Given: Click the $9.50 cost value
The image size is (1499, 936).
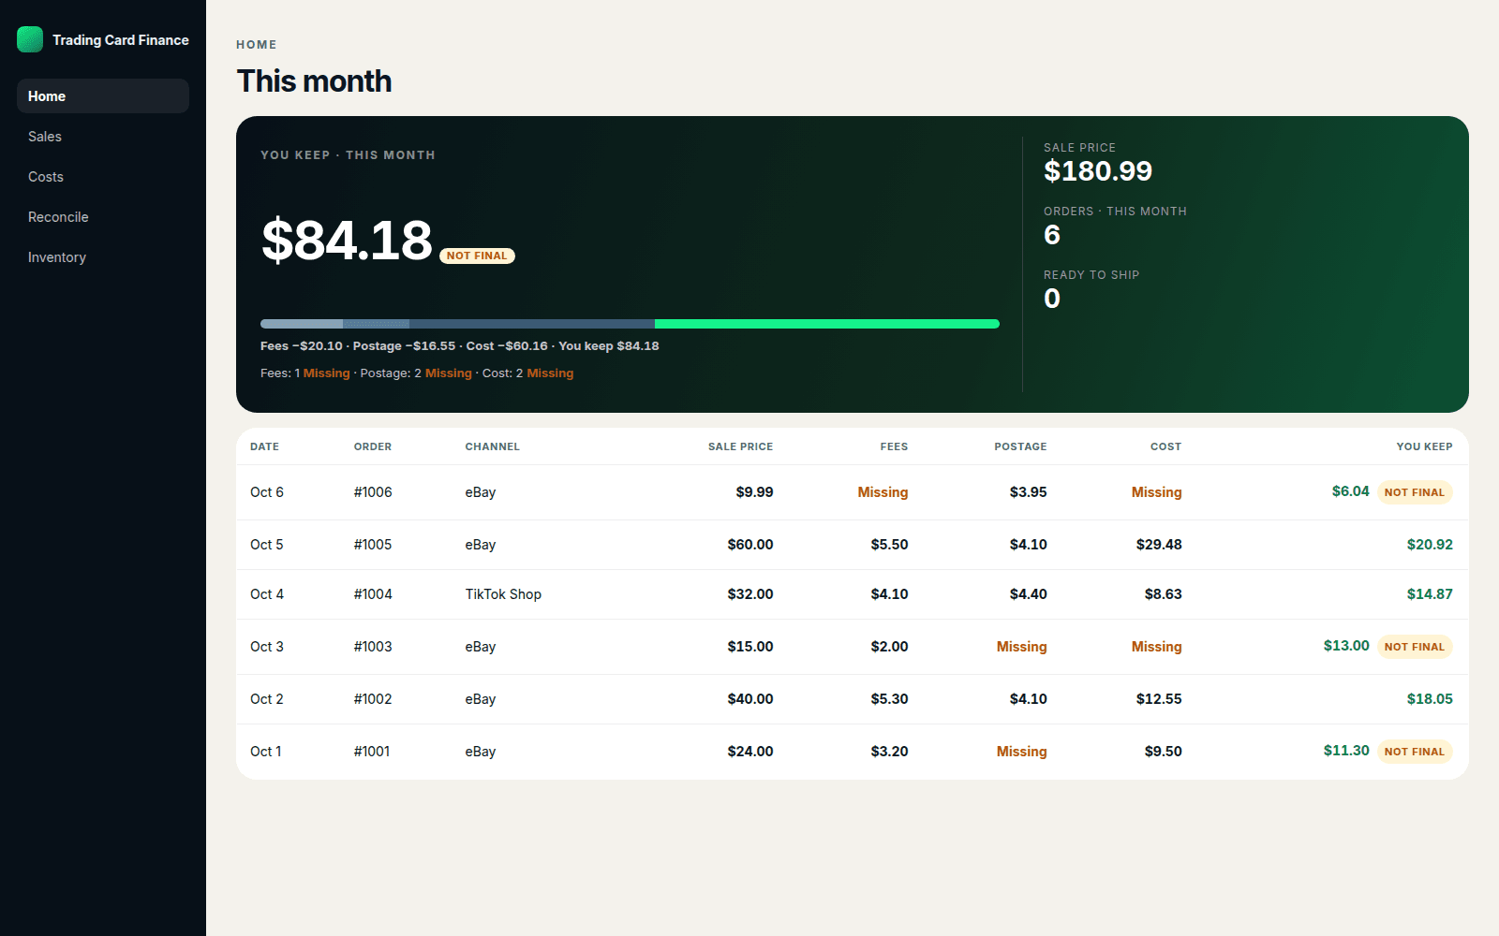Looking at the screenshot, I should (1163, 752).
